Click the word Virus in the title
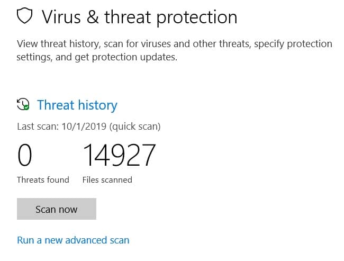Screen dimensions: 344x261 pos(60,17)
